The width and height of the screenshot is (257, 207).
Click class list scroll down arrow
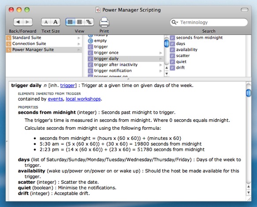[167, 74]
